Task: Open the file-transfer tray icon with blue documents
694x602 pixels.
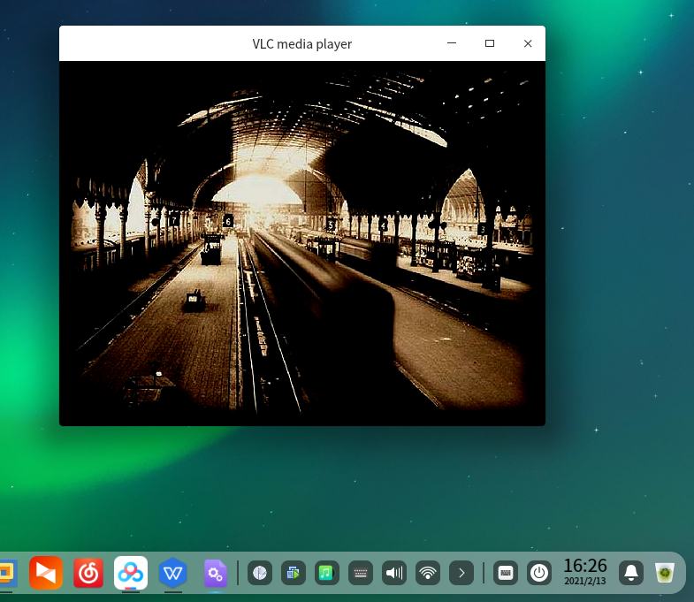Action: [293, 573]
